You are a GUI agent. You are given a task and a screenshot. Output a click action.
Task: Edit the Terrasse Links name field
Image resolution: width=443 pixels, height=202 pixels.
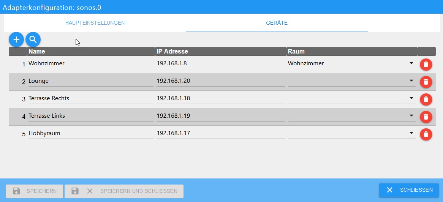[91, 116]
